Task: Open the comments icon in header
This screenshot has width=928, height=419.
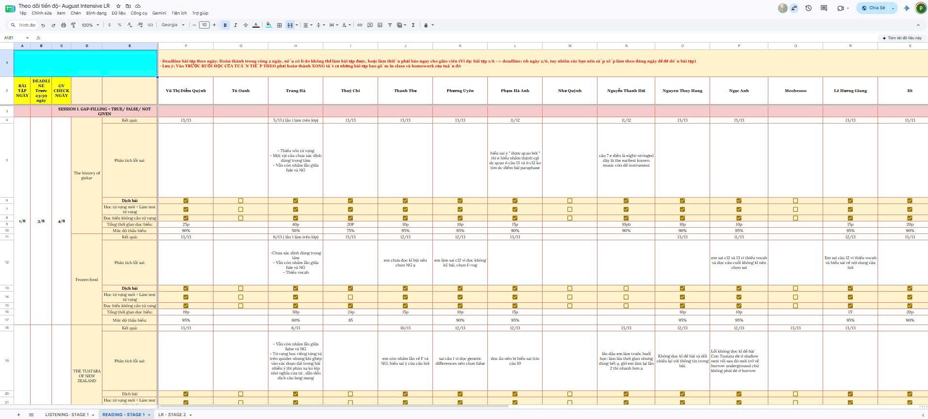Action: click(x=824, y=8)
